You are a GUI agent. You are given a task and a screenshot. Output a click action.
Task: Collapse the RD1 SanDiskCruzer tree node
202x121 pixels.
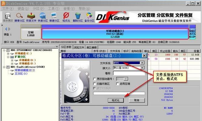4,67
